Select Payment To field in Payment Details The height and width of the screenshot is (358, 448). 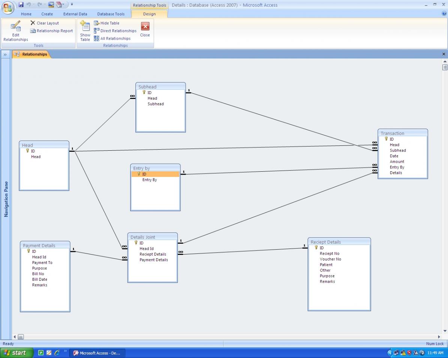(x=42, y=263)
